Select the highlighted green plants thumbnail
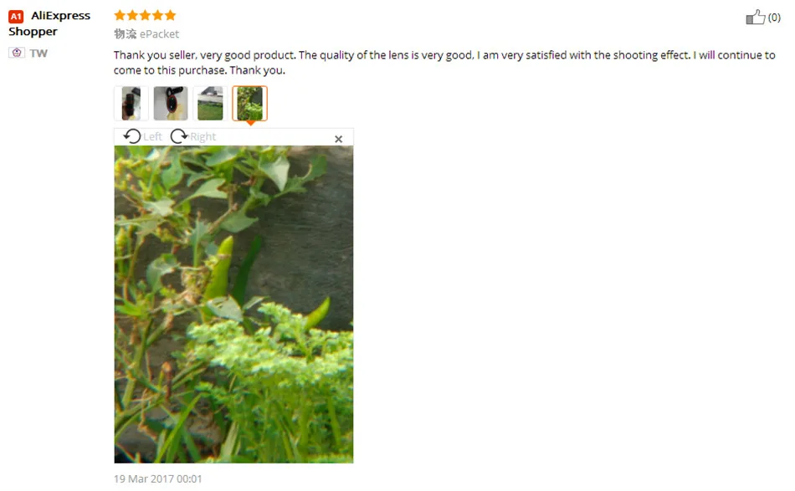This screenshot has height=491, width=795. [250, 104]
